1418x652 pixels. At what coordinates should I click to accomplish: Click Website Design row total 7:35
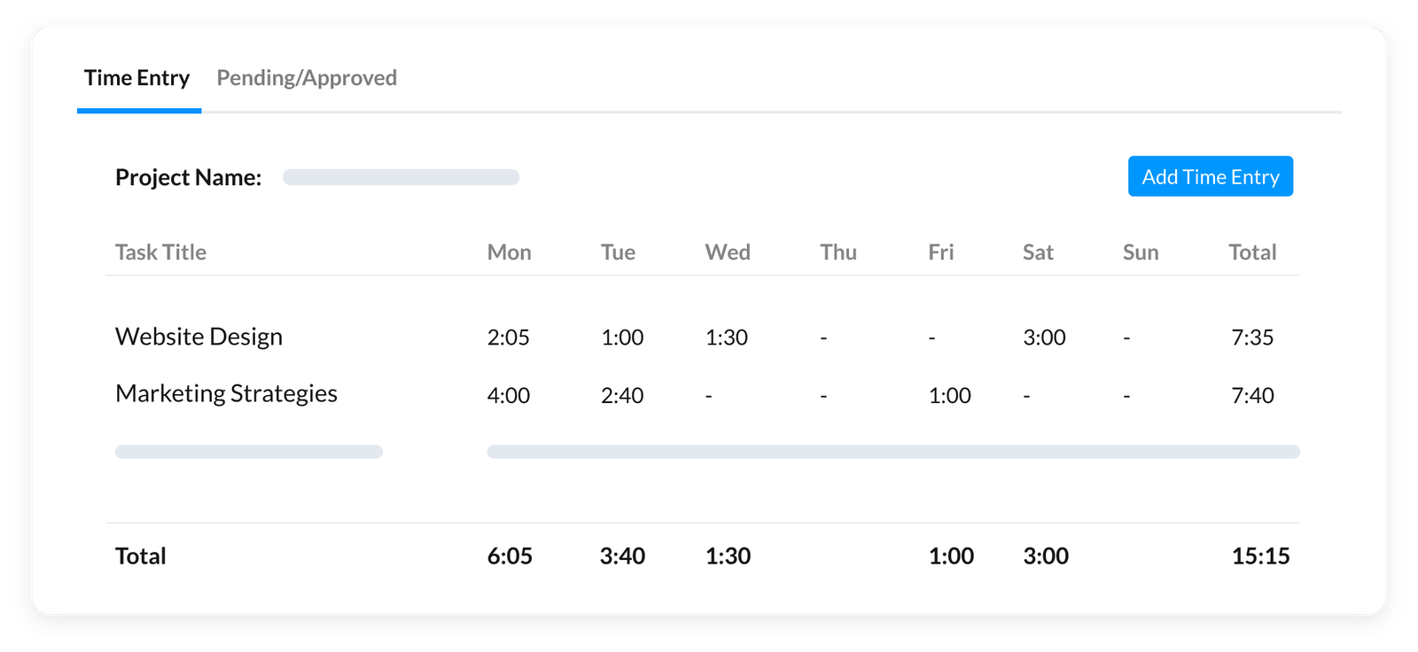[x=1252, y=338]
